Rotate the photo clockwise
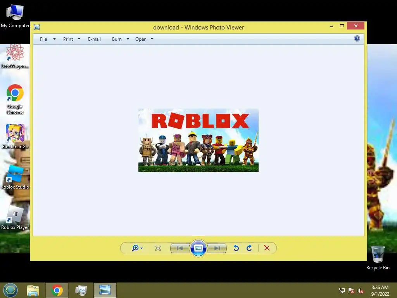The height and width of the screenshot is (298, 397). coord(249,248)
